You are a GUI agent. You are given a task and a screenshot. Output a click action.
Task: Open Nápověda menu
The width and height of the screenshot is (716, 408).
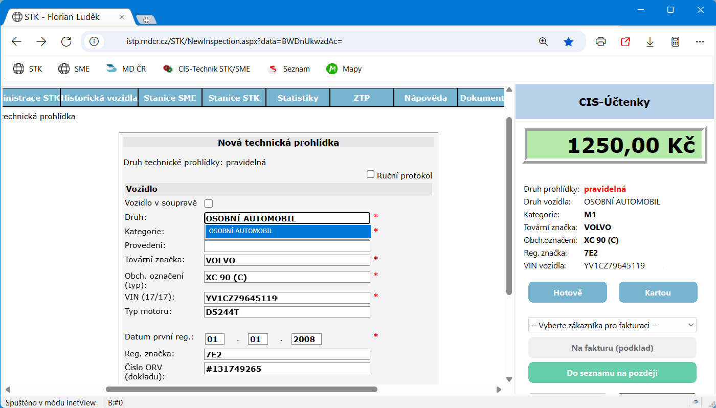coord(426,98)
